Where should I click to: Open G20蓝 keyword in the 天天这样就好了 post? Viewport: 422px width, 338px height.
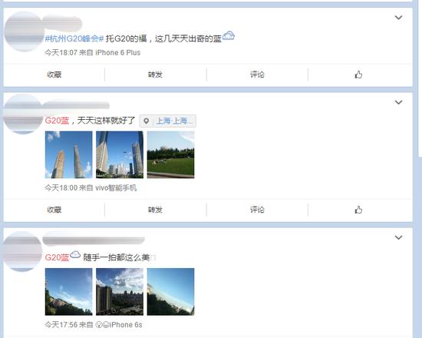(x=57, y=121)
